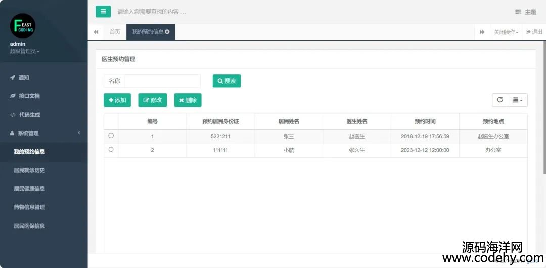Click the FEAST CODING avatar logo
The width and height of the screenshot is (546, 268).
(23, 26)
